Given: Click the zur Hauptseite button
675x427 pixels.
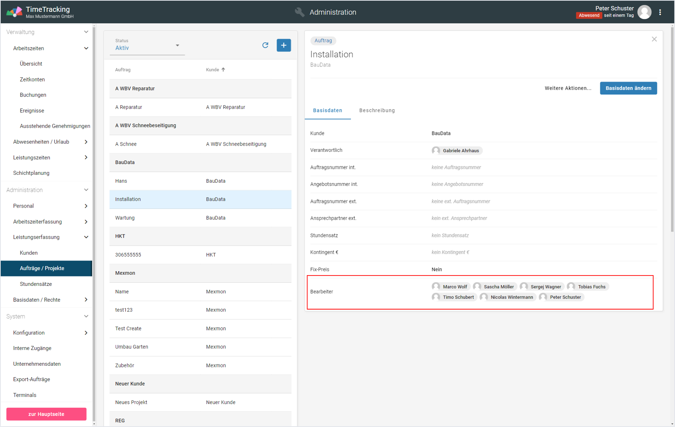Looking at the screenshot, I should (x=46, y=414).
